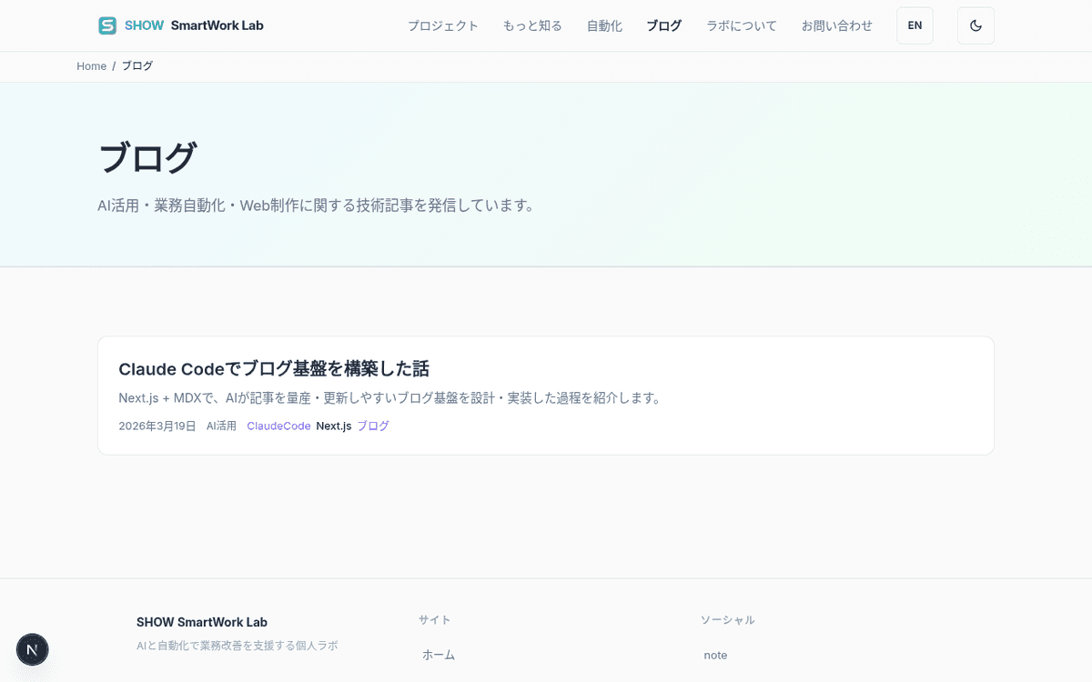Return home via the Home breadcrumb

point(91,65)
